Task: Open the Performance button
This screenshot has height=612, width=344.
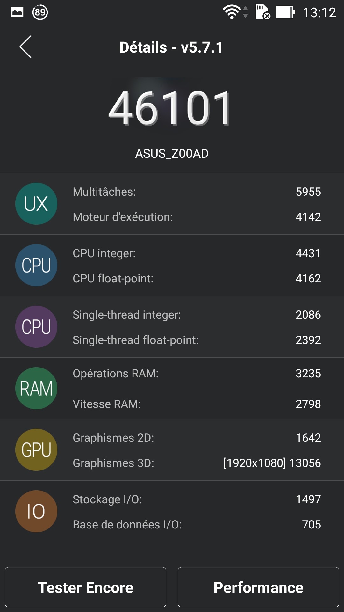Action: (258, 587)
